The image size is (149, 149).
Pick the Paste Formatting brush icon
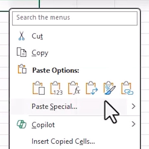(110, 88)
